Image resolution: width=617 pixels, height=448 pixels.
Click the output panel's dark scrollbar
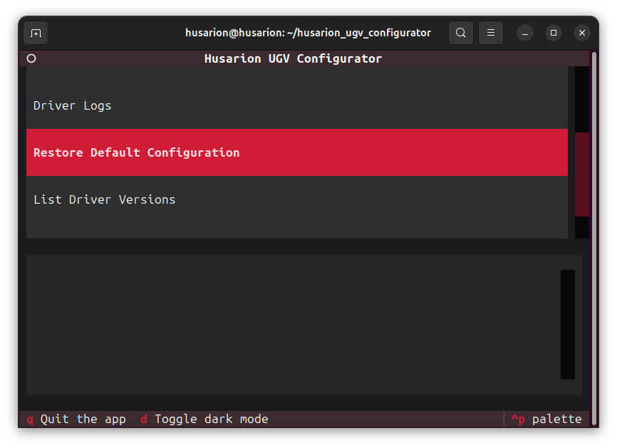[x=567, y=324]
